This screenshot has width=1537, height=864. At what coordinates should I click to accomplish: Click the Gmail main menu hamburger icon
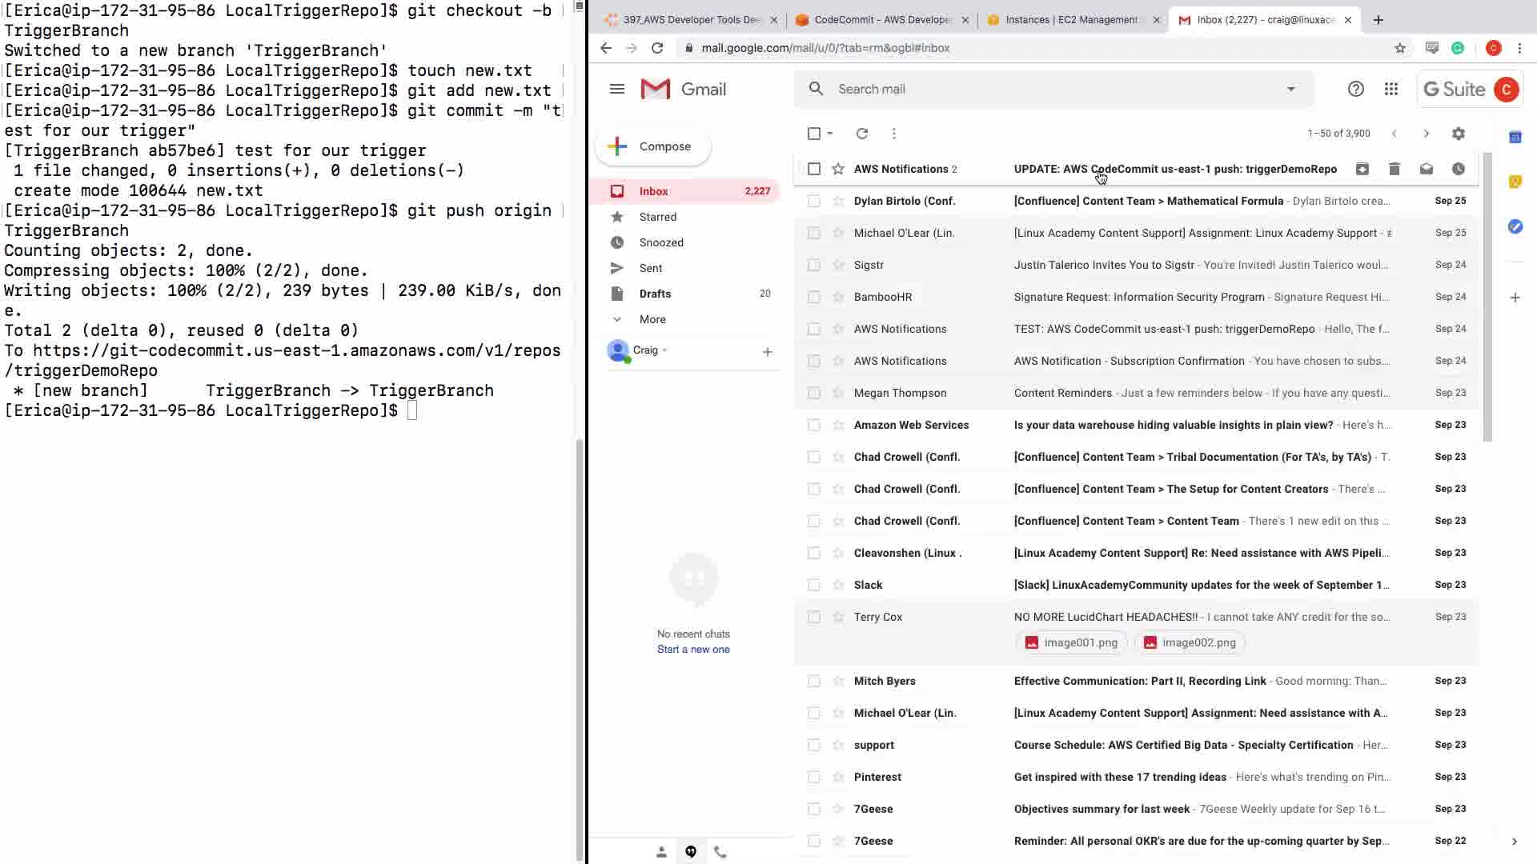[x=616, y=89]
